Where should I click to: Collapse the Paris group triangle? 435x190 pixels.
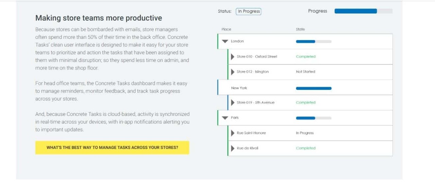click(225, 118)
